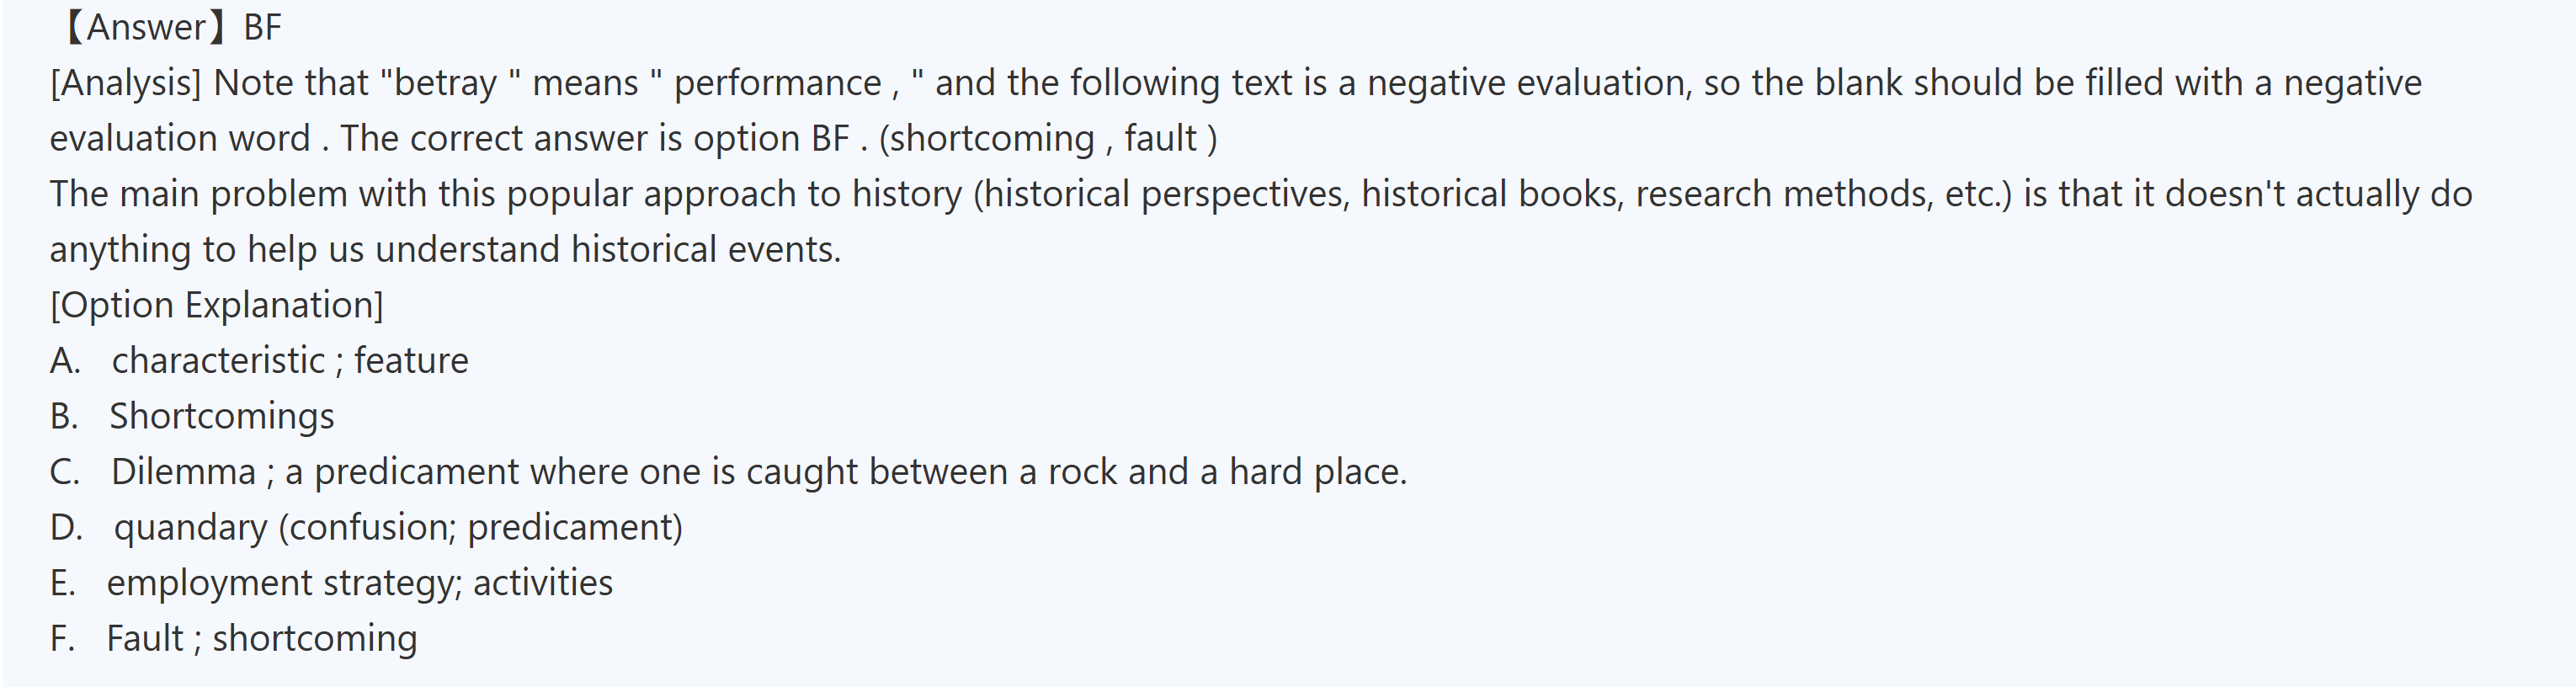2576x687 pixels.
Task: Click the "D." option letter
Action: click(x=66, y=527)
